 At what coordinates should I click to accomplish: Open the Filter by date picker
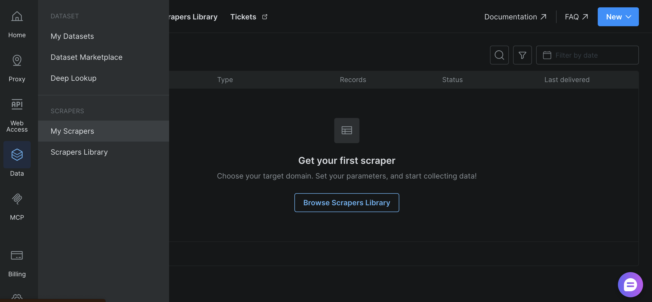tap(587, 55)
